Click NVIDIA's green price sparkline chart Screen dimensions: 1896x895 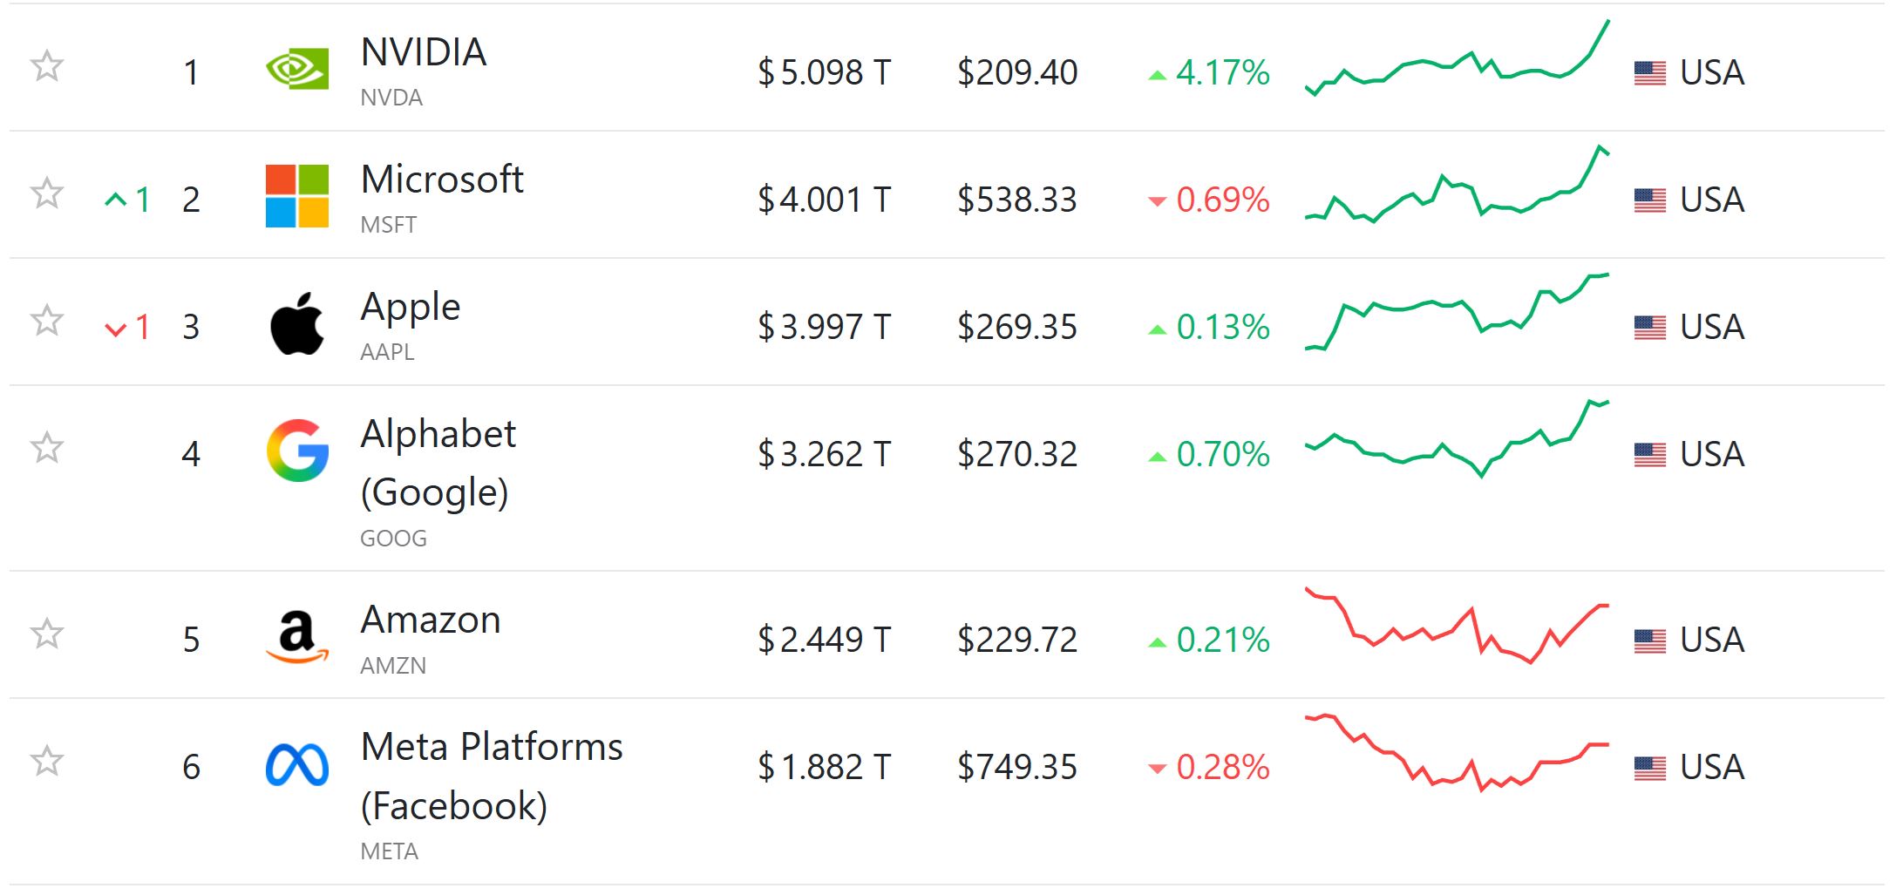point(1457,61)
